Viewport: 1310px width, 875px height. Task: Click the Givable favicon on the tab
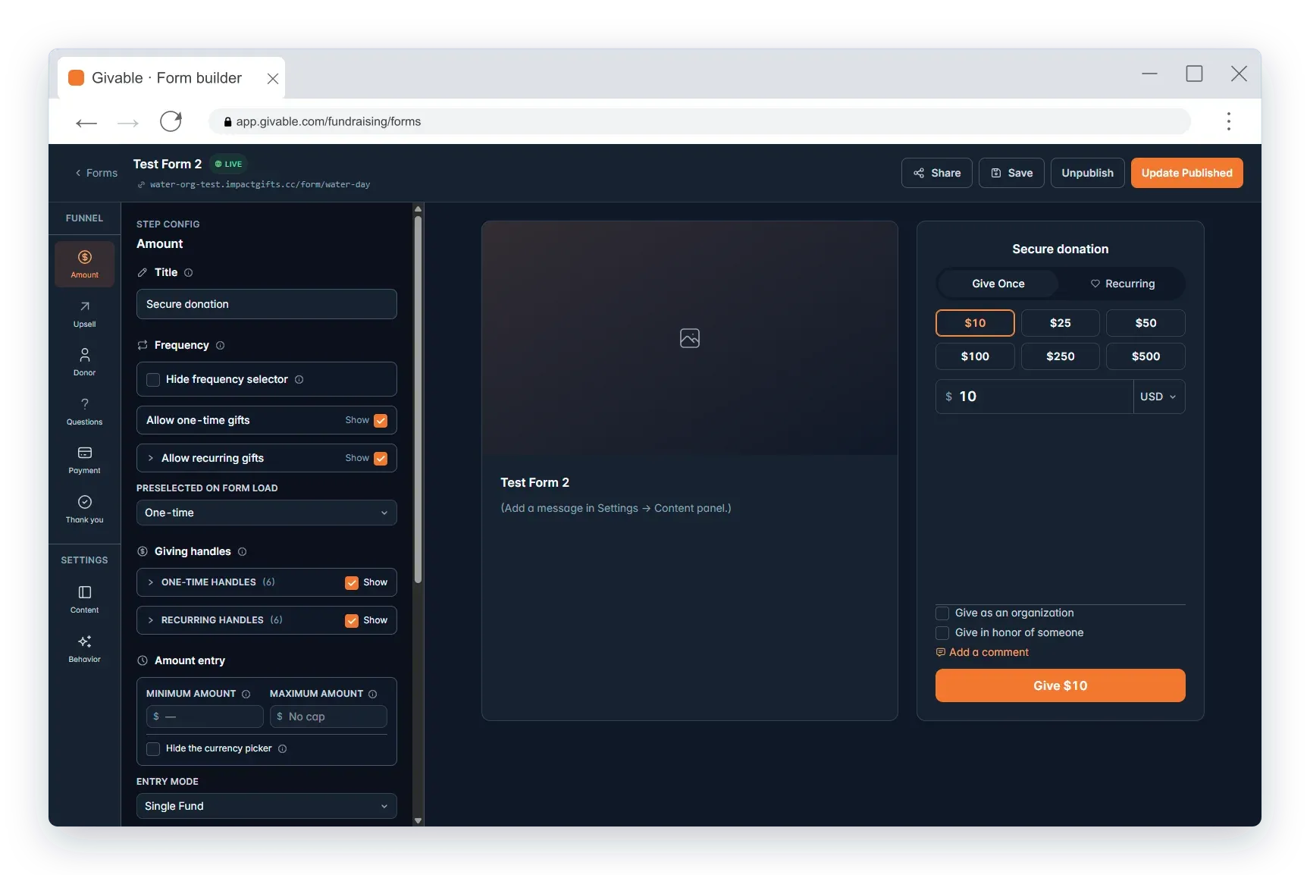pyautogui.click(x=76, y=78)
